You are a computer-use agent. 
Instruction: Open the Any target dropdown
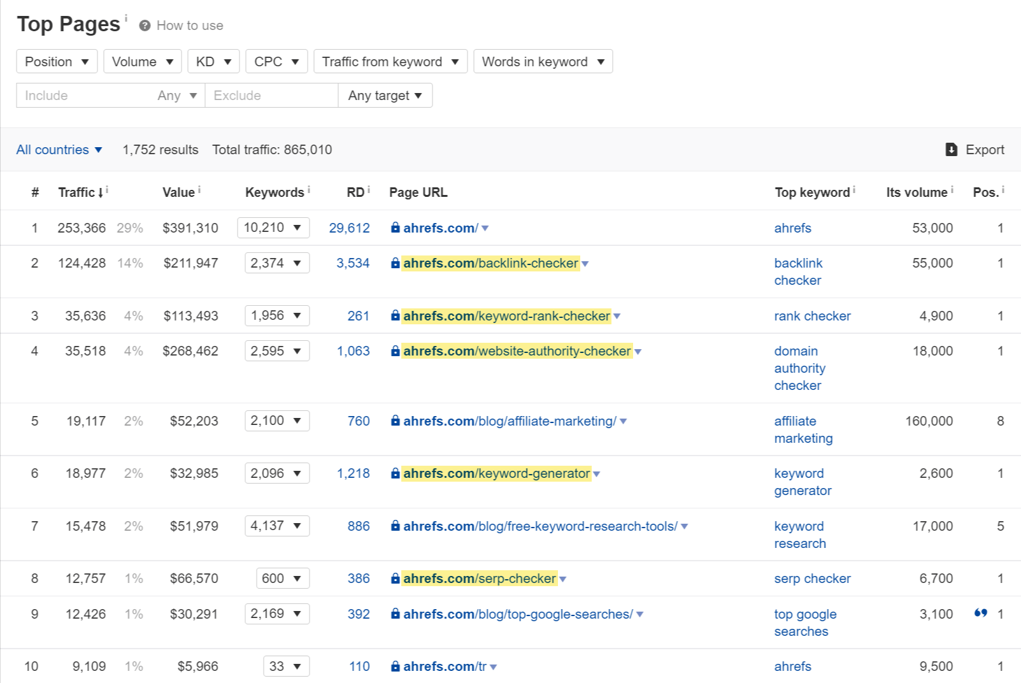click(x=385, y=96)
